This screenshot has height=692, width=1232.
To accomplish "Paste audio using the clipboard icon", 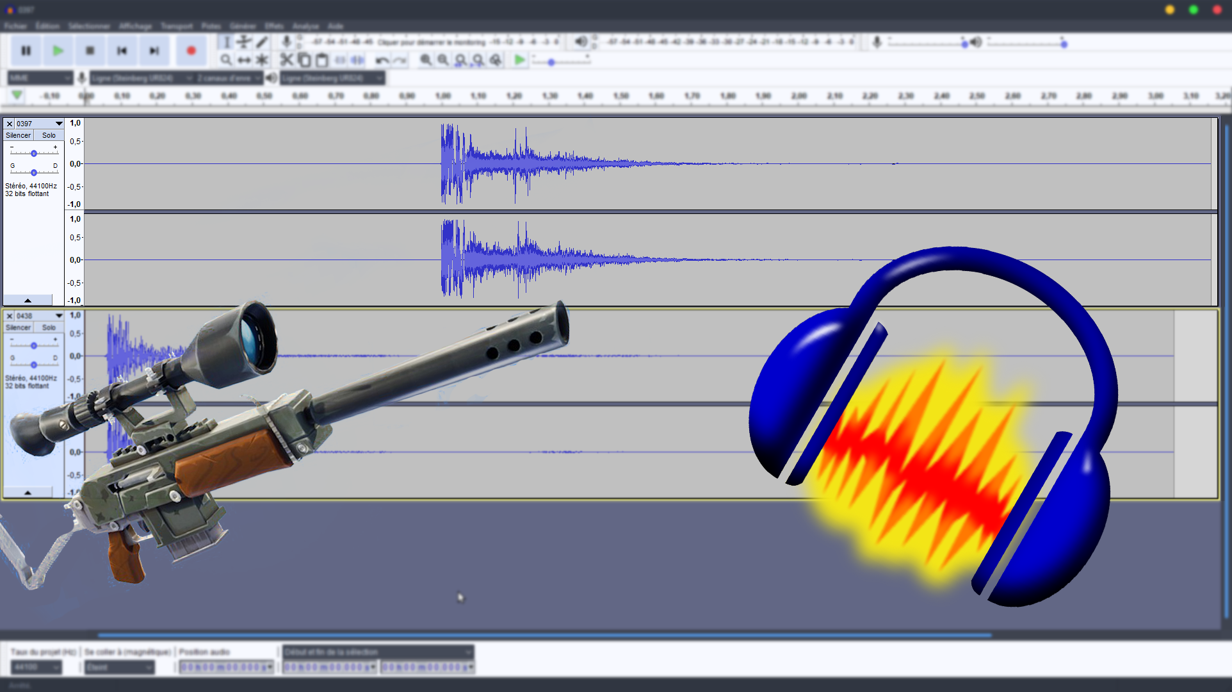I will [322, 60].
